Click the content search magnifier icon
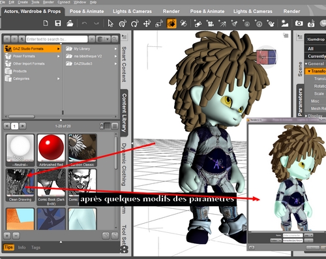 [115, 39]
